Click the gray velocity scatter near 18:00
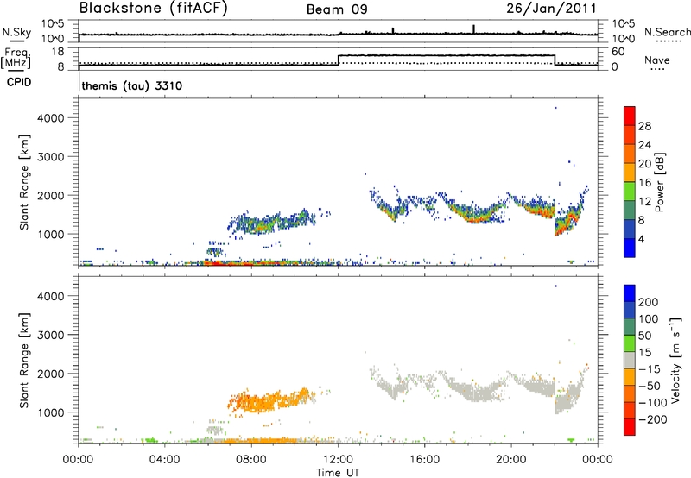 477,390
